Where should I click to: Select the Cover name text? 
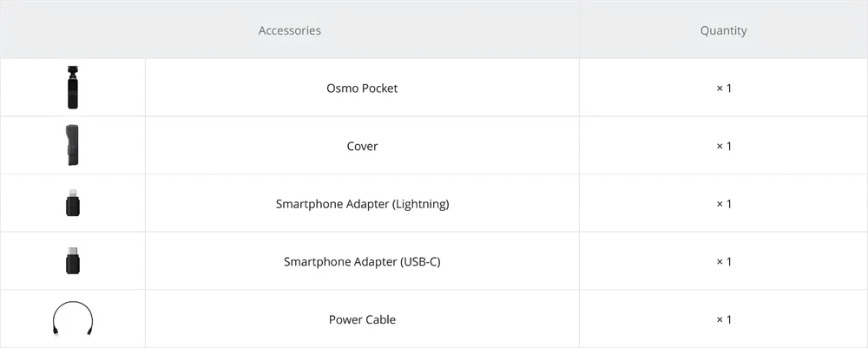(x=362, y=147)
